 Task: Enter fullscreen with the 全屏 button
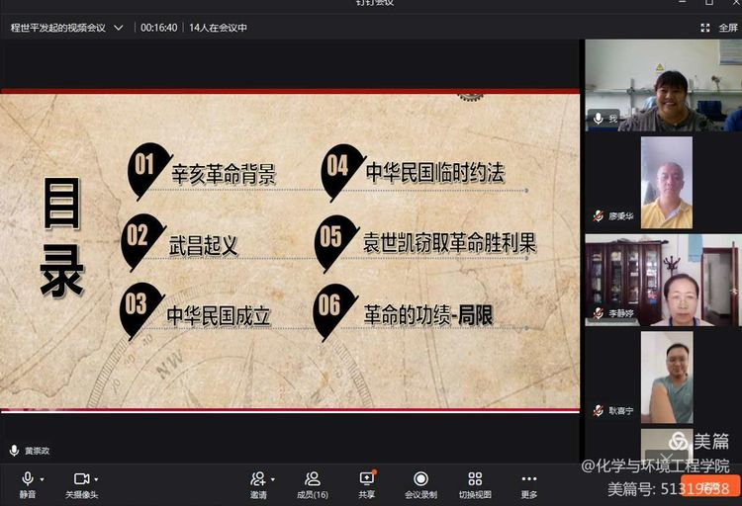pyautogui.click(x=721, y=28)
